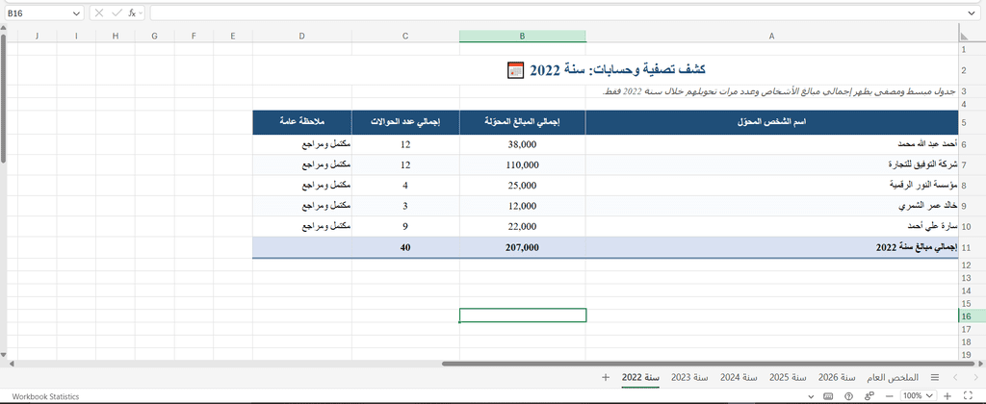The image size is (986, 404).
Task: Select column A header
Action: (x=771, y=37)
